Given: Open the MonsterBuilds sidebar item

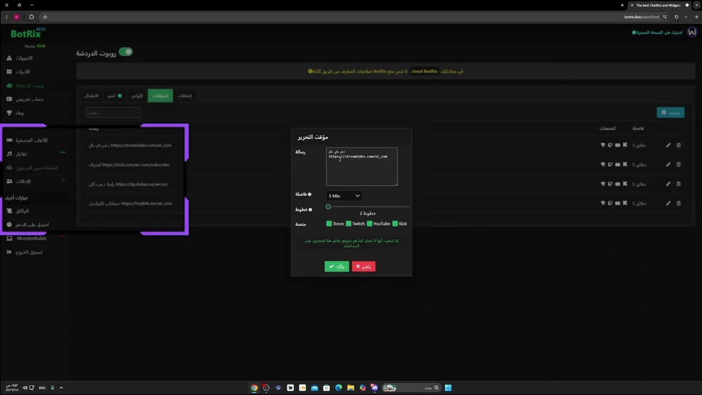Looking at the screenshot, I should (27, 239).
